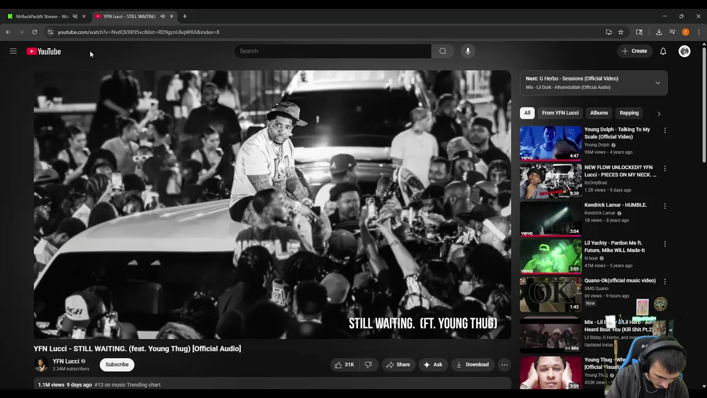This screenshot has width=707, height=398.
Task: View site information icon in address bar
Action: tap(50, 32)
